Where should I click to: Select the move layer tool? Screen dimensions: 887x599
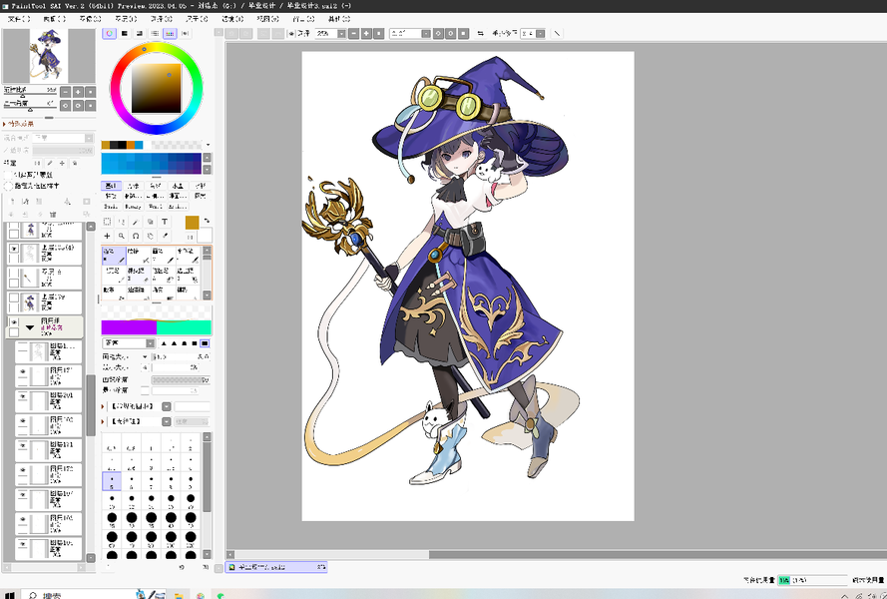coord(107,236)
